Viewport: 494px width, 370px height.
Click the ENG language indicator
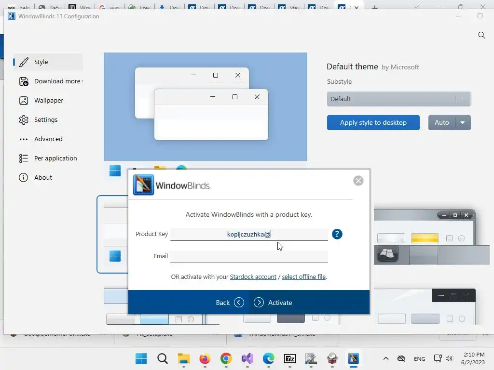[419, 358]
